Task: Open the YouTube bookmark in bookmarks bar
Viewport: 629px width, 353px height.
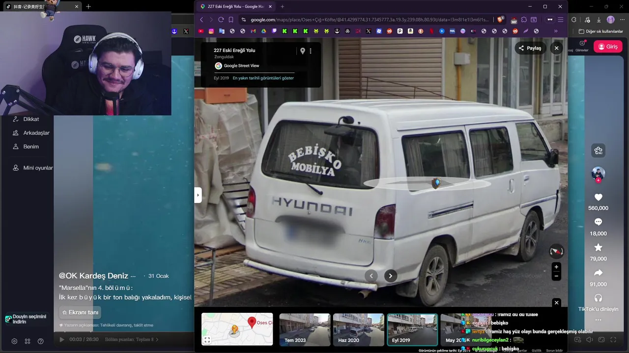Action: click(201, 31)
